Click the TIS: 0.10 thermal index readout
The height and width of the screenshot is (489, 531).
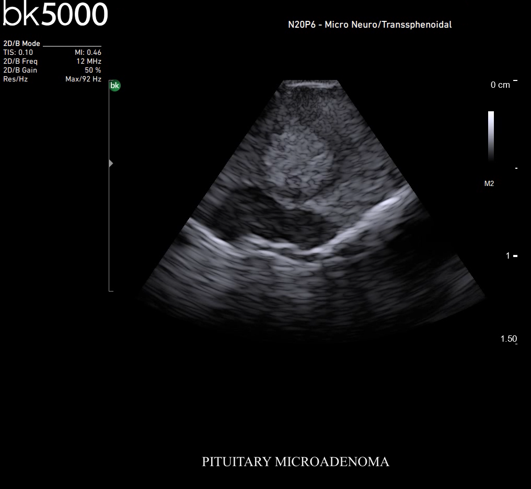coord(18,53)
